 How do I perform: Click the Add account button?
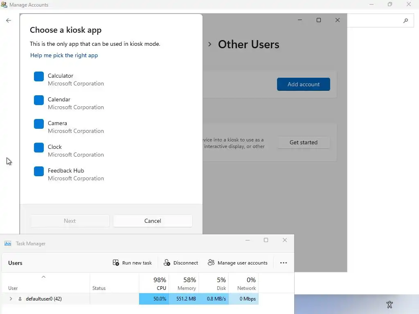point(304,84)
